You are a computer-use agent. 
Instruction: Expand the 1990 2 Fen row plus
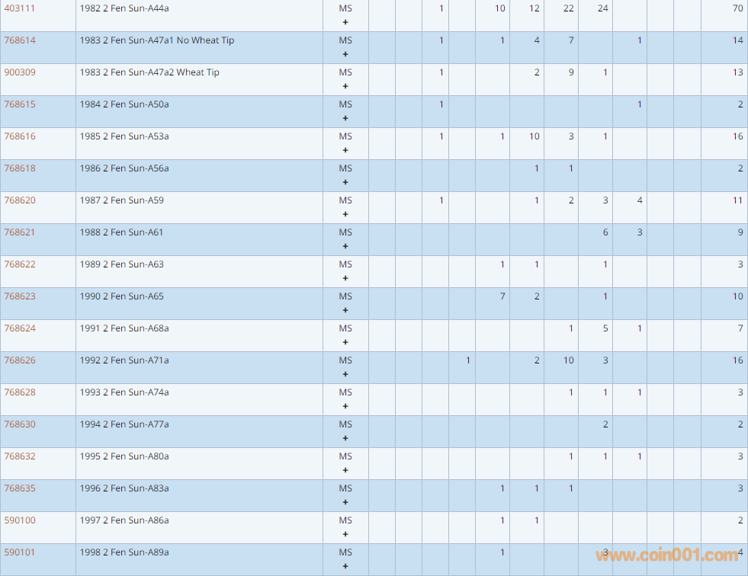pyautogui.click(x=345, y=310)
